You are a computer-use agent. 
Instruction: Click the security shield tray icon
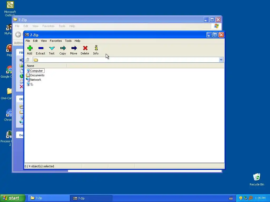click(241, 198)
